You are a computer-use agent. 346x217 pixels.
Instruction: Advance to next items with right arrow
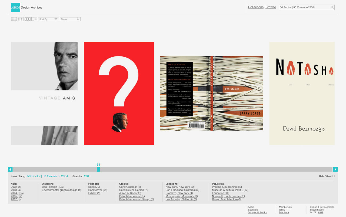[x=335, y=169]
